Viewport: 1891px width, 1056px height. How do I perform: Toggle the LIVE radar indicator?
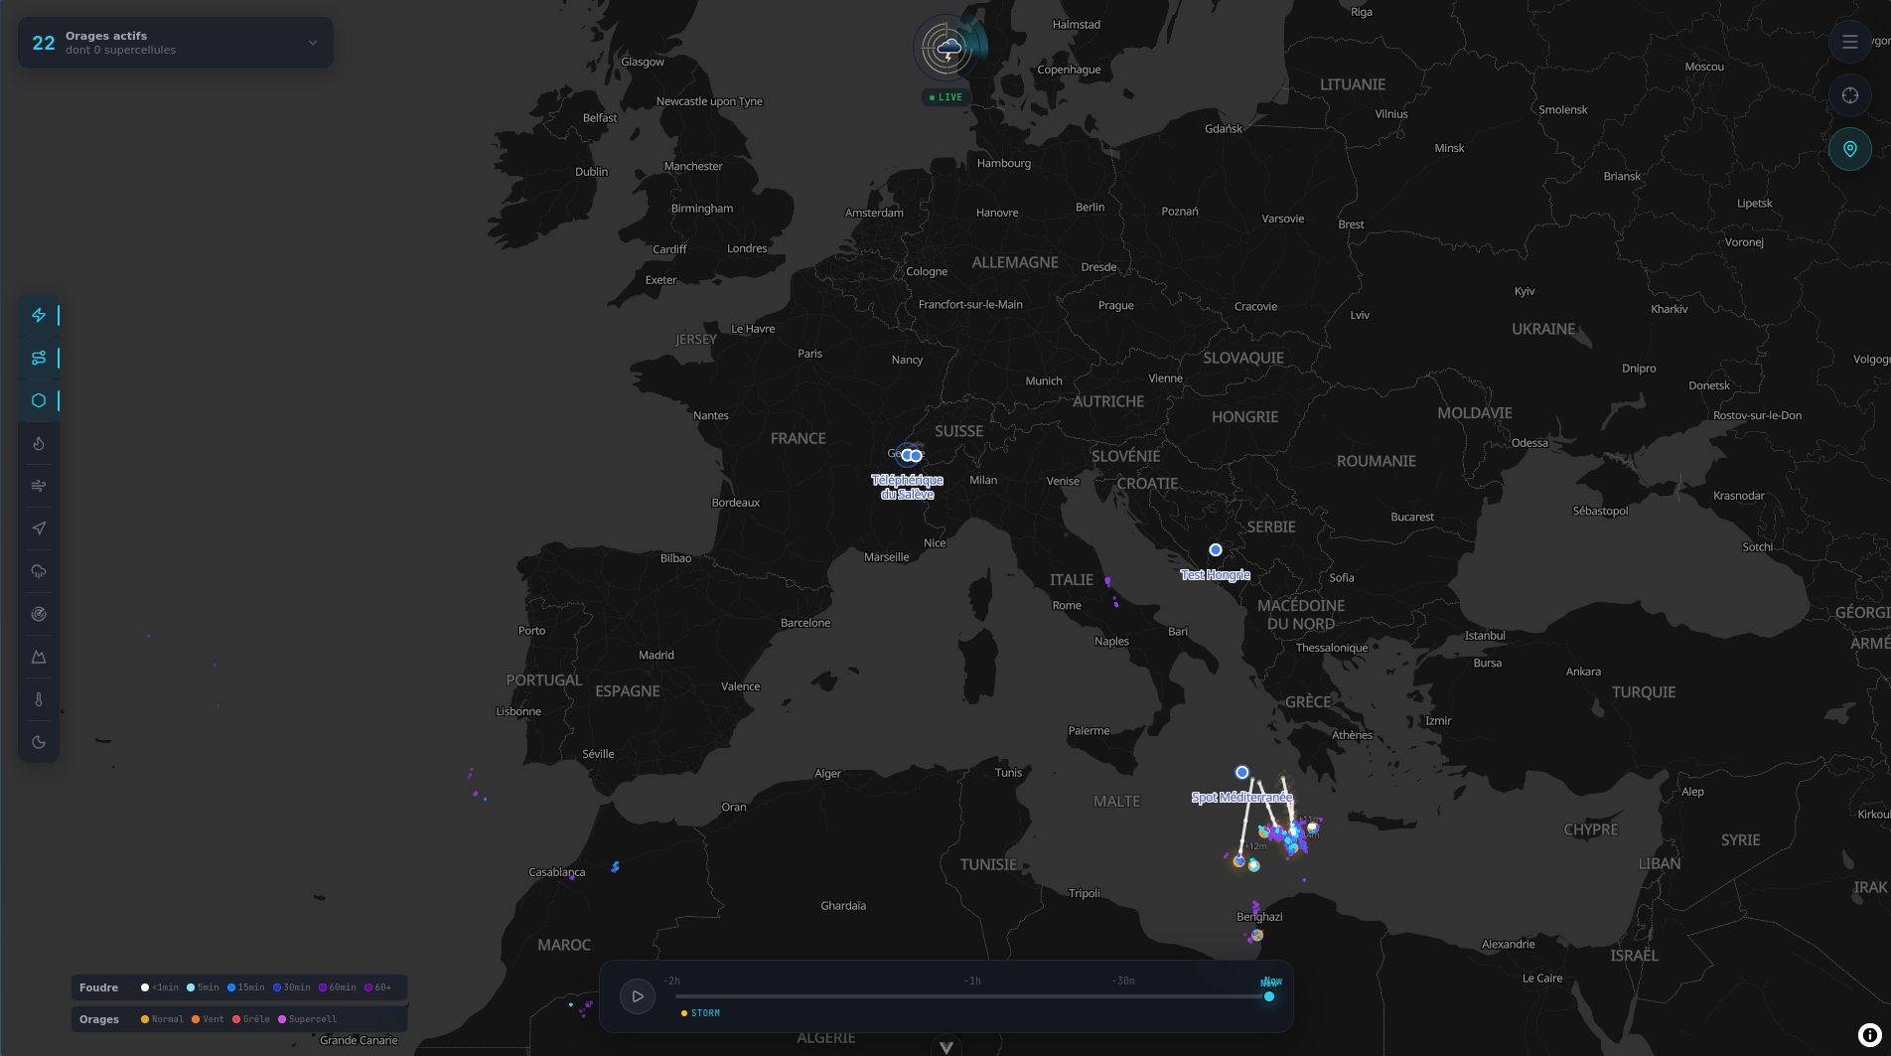coord(945,96)
